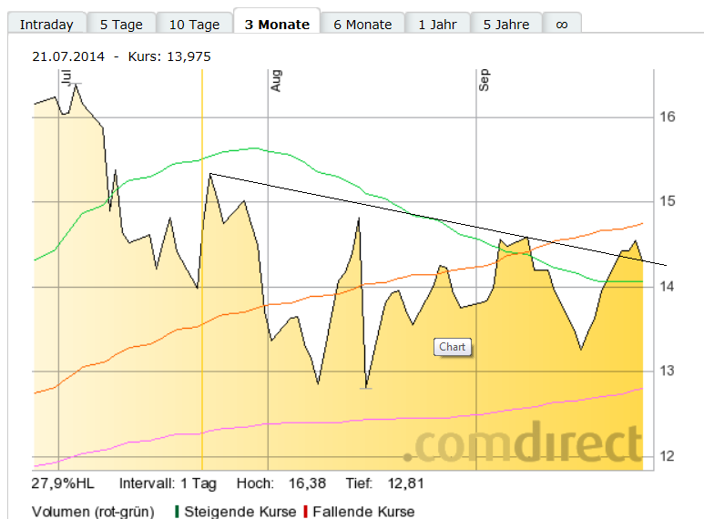Click the Intervall: 1 Tag text

click(x=168, y=483)
